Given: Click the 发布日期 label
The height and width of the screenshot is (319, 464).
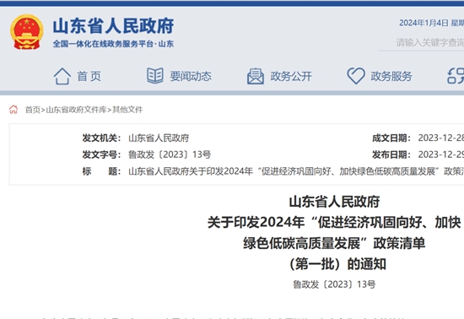Looking at the screenshot, I should point(391,154).
